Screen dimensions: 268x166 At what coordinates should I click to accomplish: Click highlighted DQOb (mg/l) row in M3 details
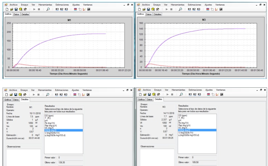pos(197,130)
